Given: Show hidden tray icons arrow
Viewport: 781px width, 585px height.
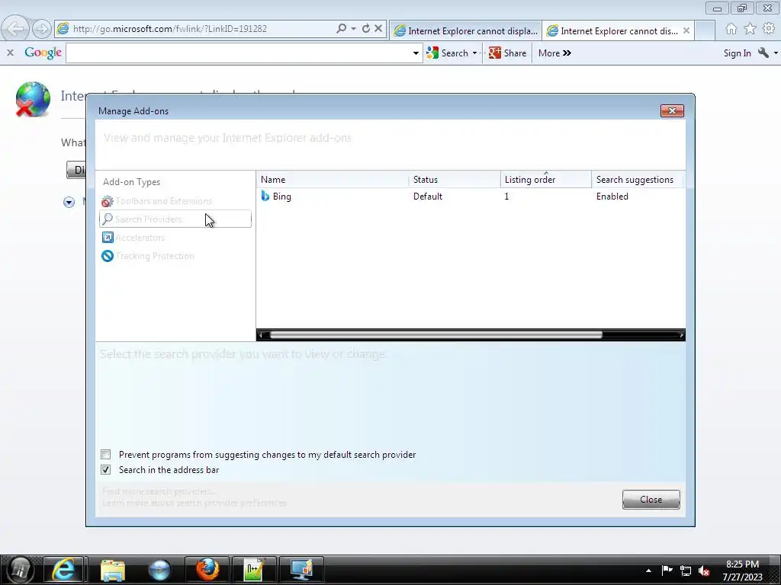Looking at the screenshot, I should (648, 571).
